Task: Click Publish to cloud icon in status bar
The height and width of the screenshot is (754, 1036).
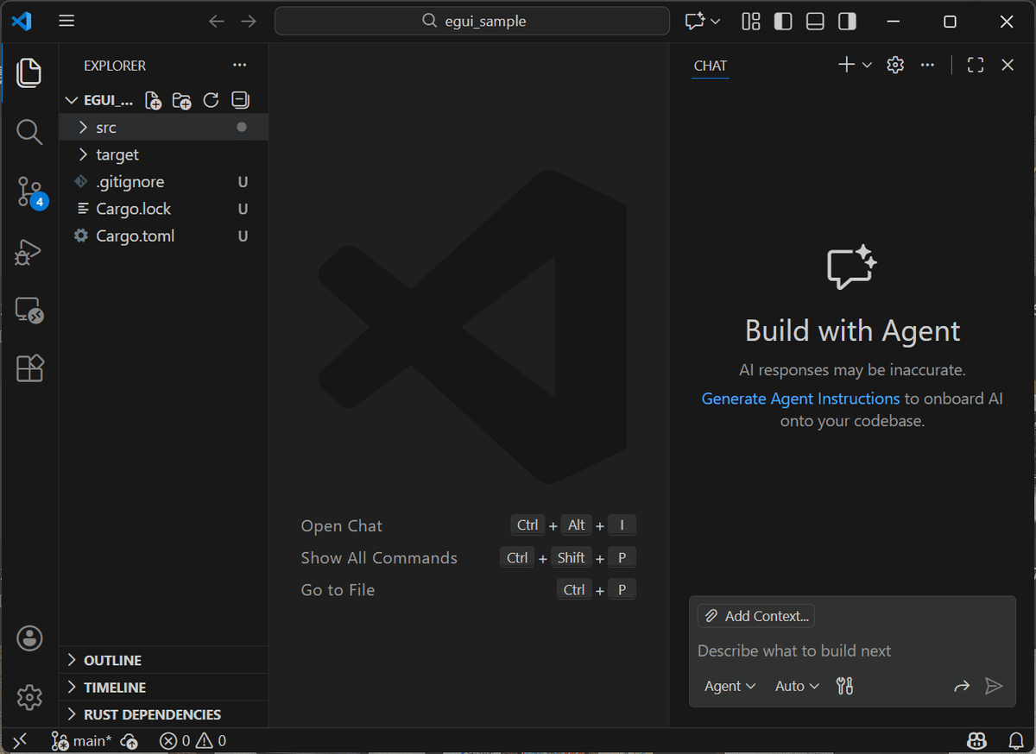Action: tap(129, 740)
